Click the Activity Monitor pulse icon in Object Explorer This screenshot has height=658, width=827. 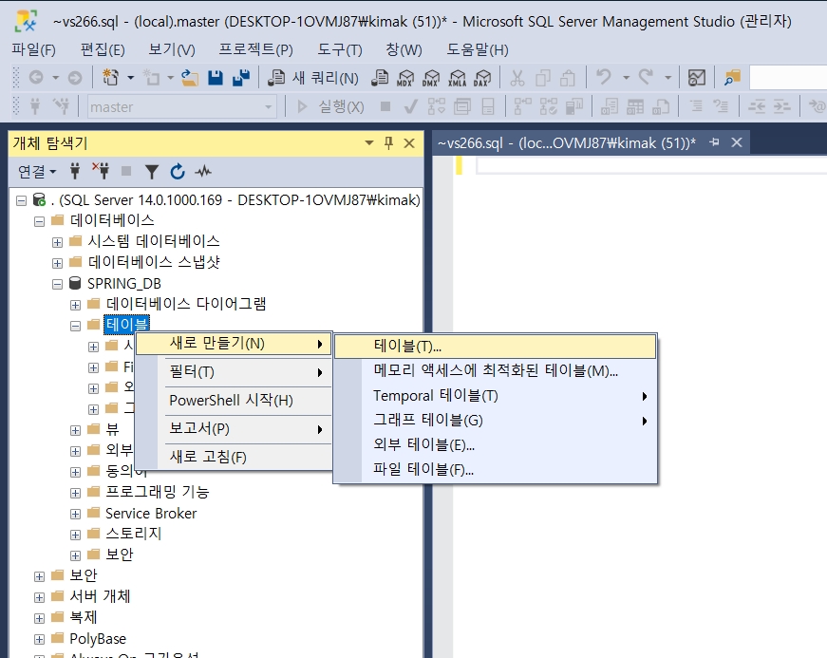pyautogui.click(x=203, y=171)
